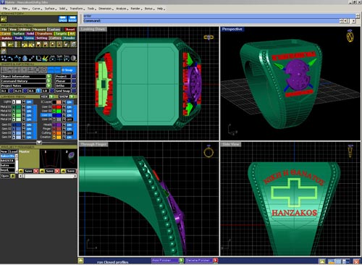Viewport: 362px width, 265px height.
Task: Click the green arrow next to Open
Action: pos(12,176)
